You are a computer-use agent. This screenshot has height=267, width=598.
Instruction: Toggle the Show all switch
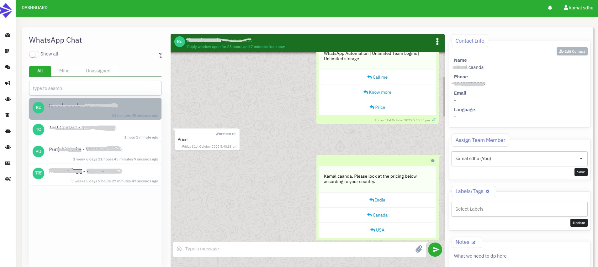[34, 54]
